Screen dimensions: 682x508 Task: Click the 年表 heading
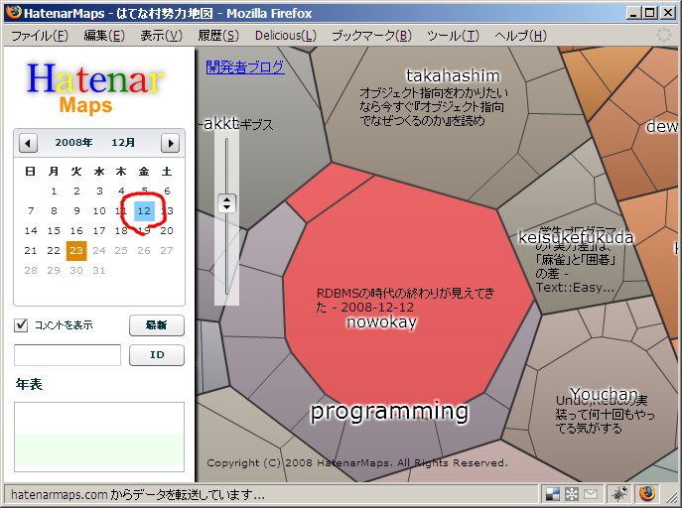tap(29, 384)
